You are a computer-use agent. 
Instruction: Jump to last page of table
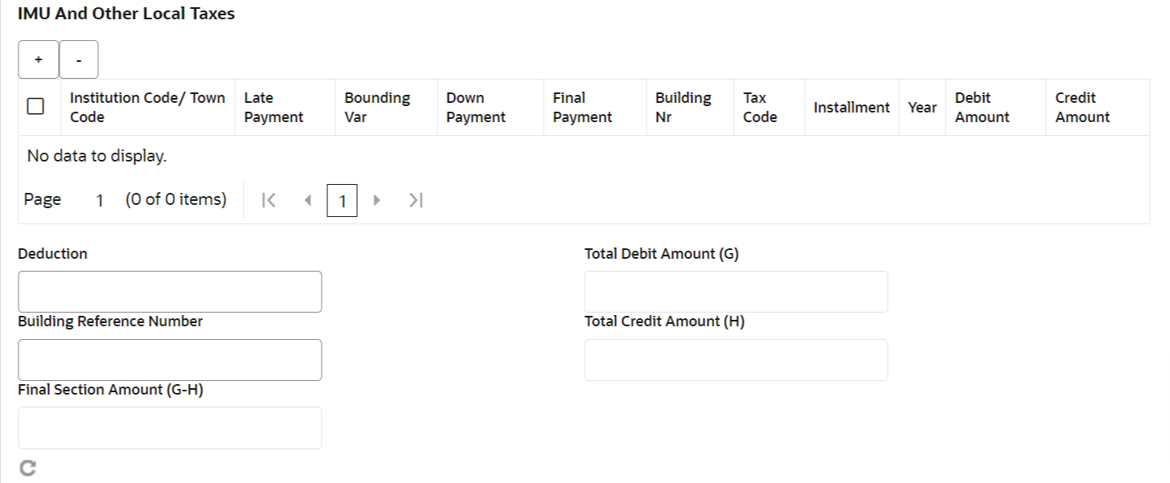click(x=415, y=200)
